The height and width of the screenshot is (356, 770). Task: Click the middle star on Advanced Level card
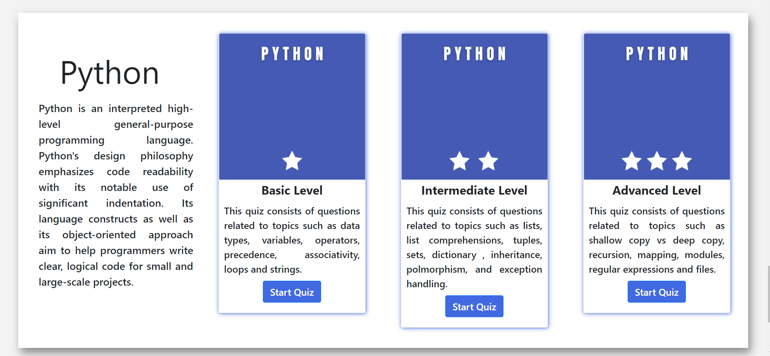(656, 161)
